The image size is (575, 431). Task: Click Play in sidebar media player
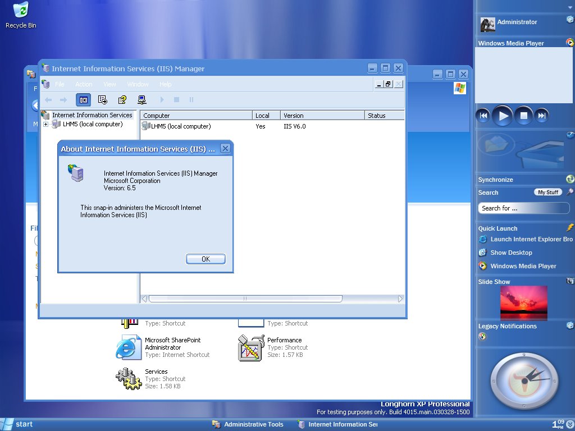pyautogui.click(x=503, y=116)
